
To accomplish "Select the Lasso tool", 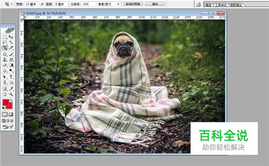I will (5, 42).
